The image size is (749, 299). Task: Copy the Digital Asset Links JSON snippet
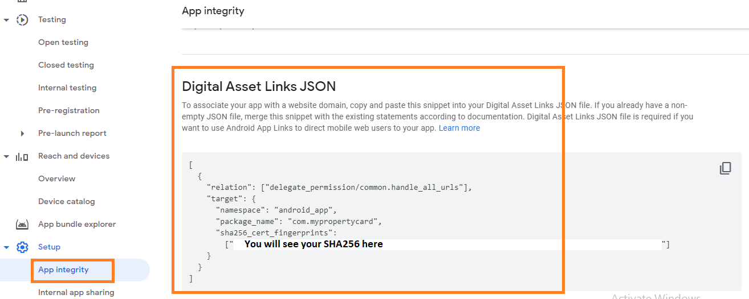coord(725,168)
